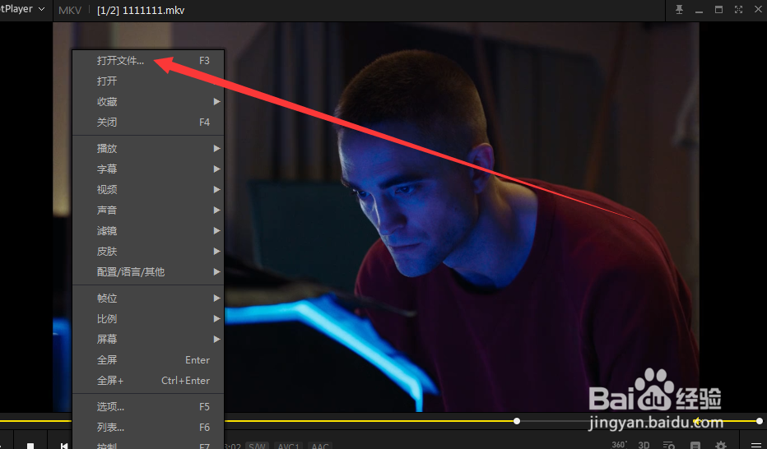Select the 打开 menu entry
This screenshot has height=449, width=767.
148,81
